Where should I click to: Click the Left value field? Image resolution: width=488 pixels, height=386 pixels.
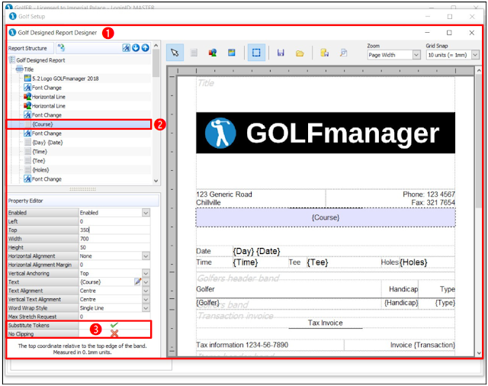[x=114, y=221]
